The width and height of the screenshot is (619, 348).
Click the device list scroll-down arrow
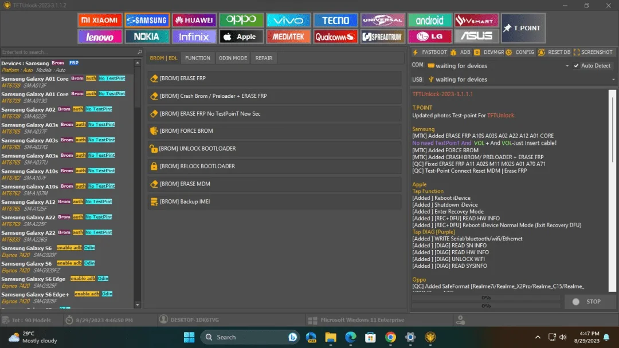(138, 304)
